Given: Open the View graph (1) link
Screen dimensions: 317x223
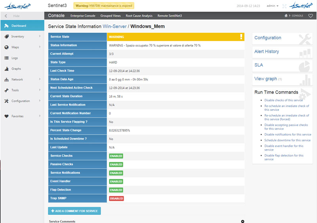Looking at the screenshot, I should (x=268, y=79).
